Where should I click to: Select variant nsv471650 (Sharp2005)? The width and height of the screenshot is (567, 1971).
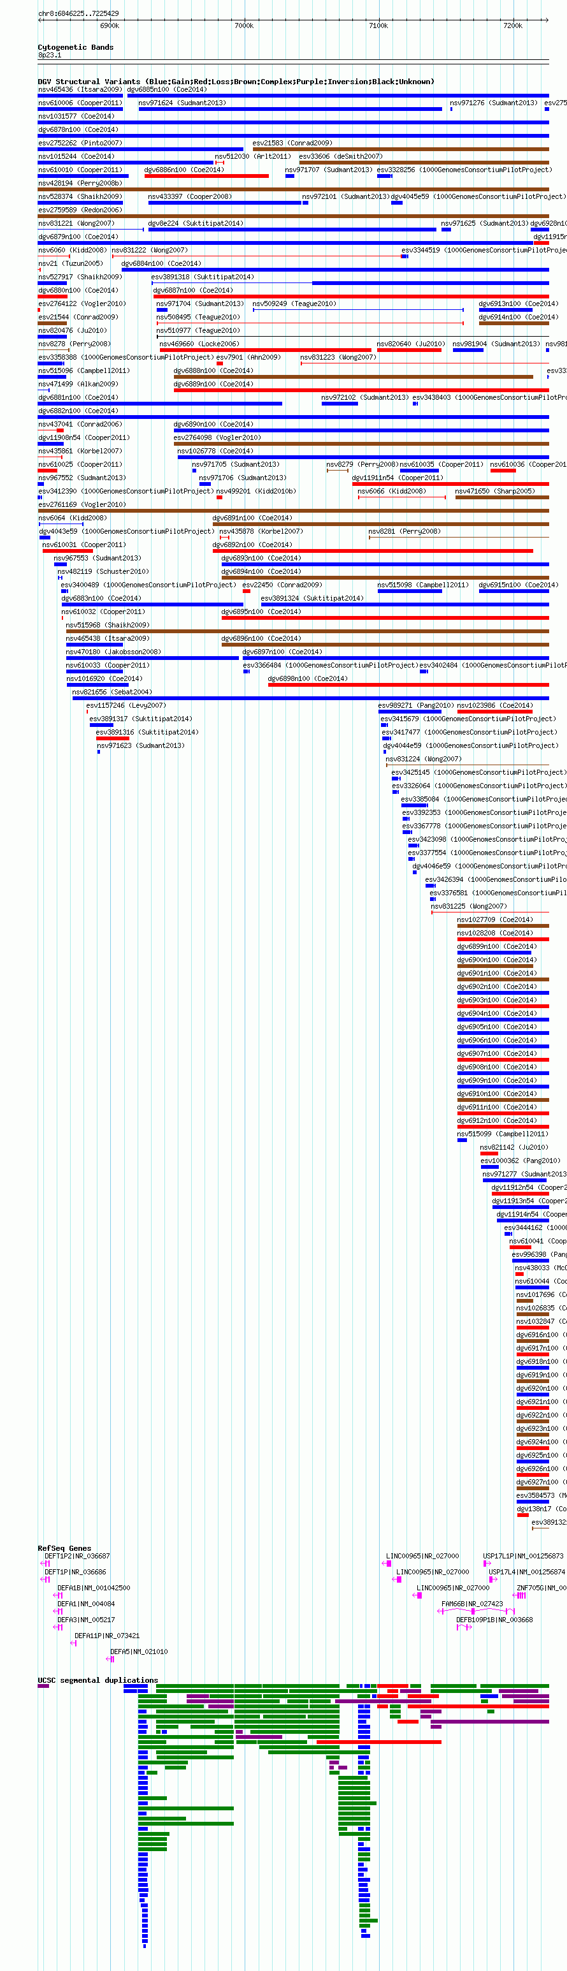(x=495, y=491)
